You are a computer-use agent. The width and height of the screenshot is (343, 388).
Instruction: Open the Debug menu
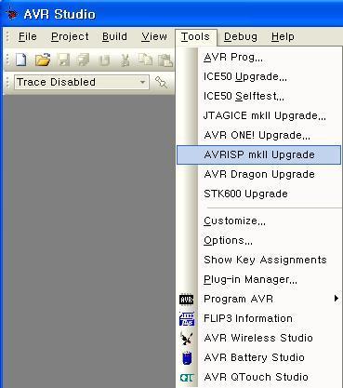241,36
